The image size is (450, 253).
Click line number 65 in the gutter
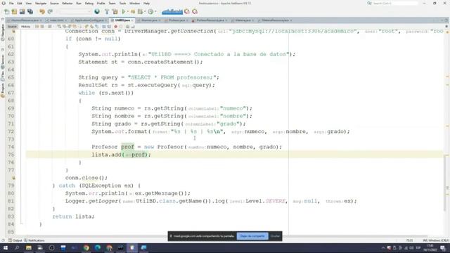click(11, 77)
